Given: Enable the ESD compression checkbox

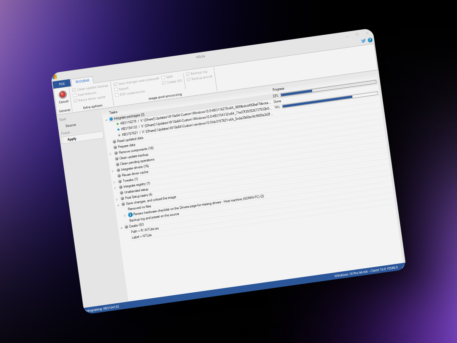Looking at the screenshot, I should pos(117,95).
